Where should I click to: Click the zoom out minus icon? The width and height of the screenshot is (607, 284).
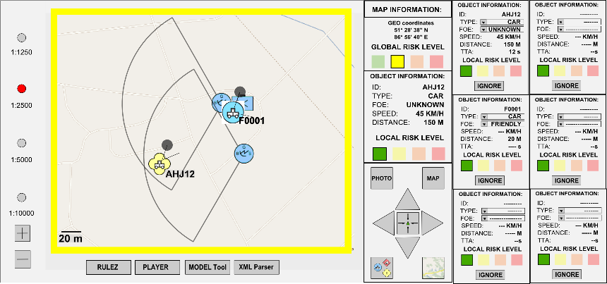(x=23, y=259)
